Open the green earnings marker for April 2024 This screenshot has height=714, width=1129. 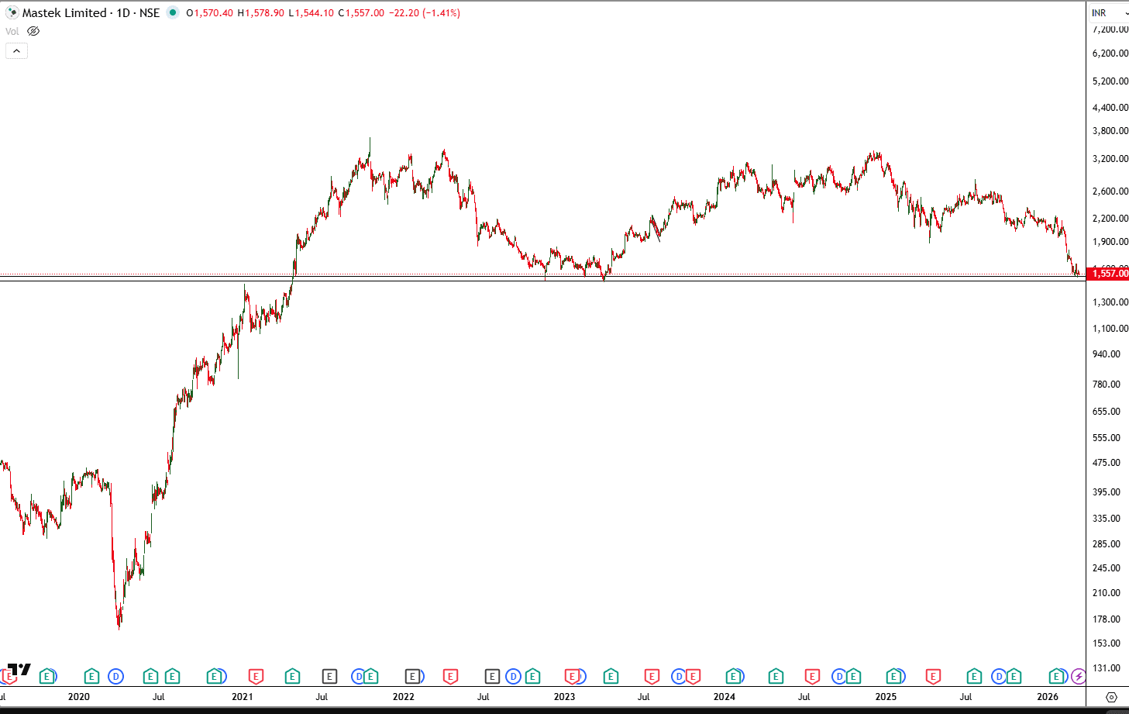pos(776,677)
